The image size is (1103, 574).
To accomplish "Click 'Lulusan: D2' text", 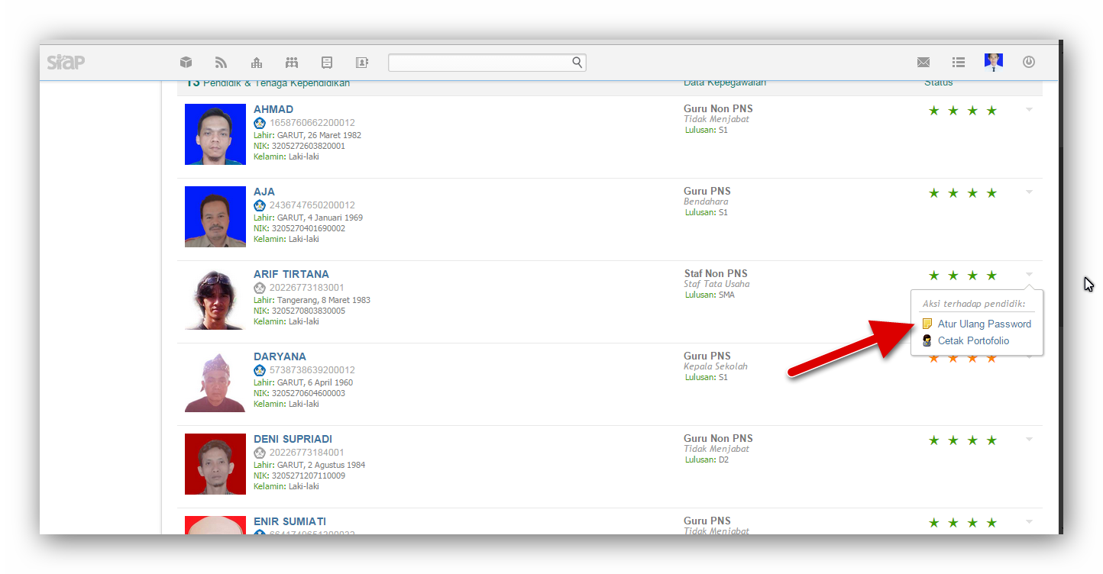I will point(707,460).
